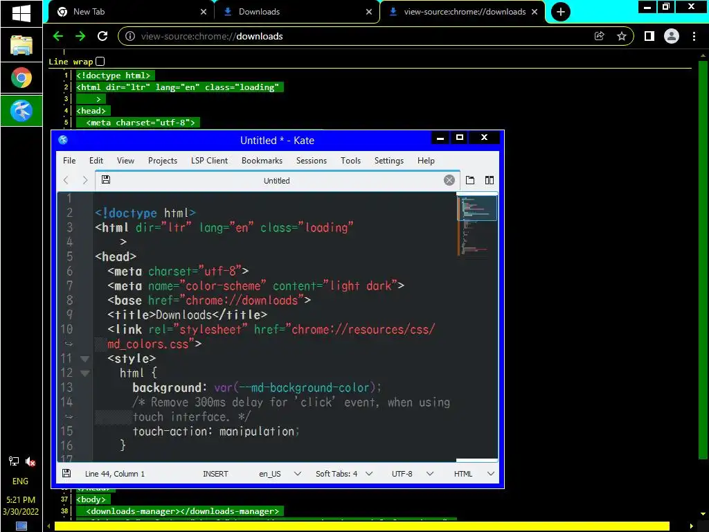Click <title>Downloads</title> line in Kate
The height and width of the screenshot is (532, 709).
[187, 314]
